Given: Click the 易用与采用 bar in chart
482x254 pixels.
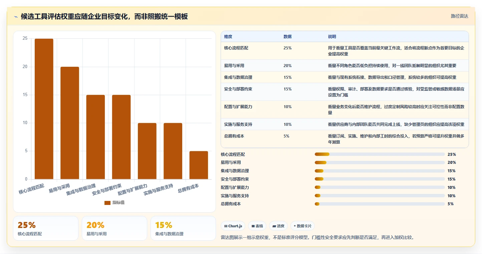Looking at the screenshot, I should click(70, 123).
